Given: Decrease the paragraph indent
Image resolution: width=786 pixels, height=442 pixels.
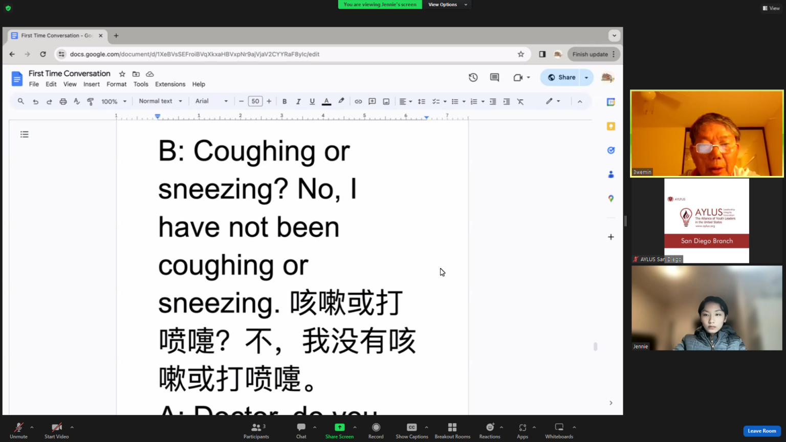Looking at the screenshot, I should [x=493, y=101].
